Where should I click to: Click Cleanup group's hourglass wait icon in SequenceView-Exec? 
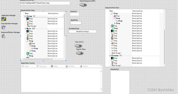click(x=112, y=63)
